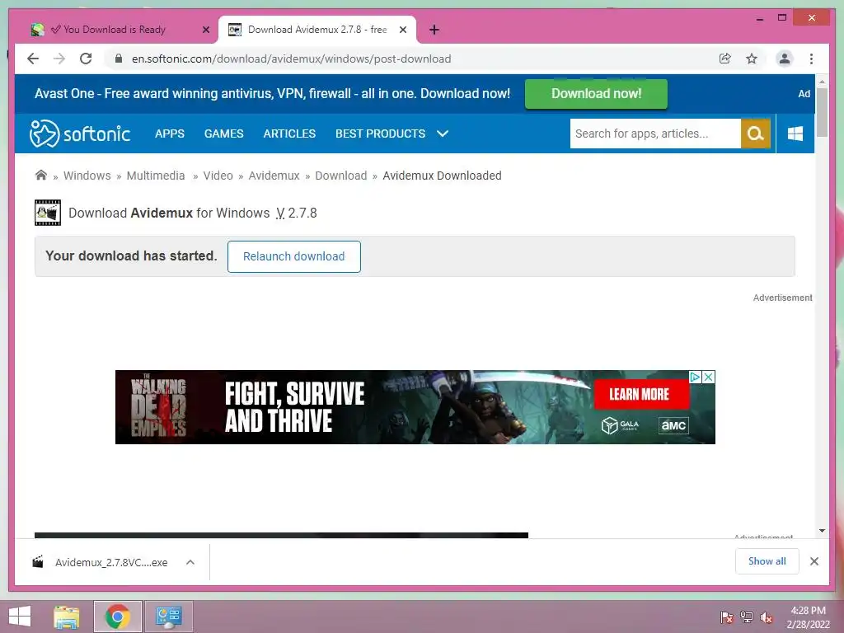Screen dimensions: 844x633
Task: Click the 'Avidemux Downloaded' breadcrumb text
Action: (442, 176)
